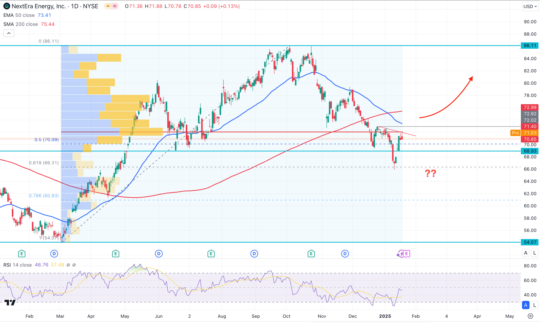This screenshot has width=540, height=323.
Task: Toggle log scale L on price pane
Action: pos(535,253)
